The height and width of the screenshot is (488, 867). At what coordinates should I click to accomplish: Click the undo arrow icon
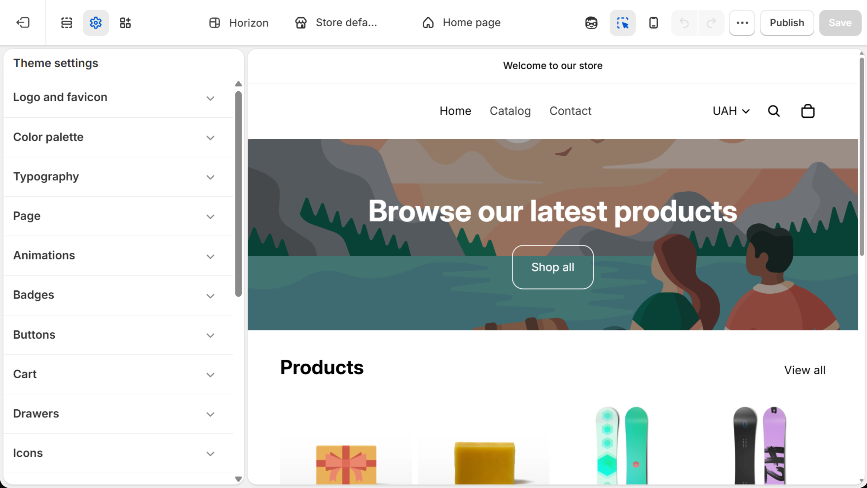tap(684, 23)
